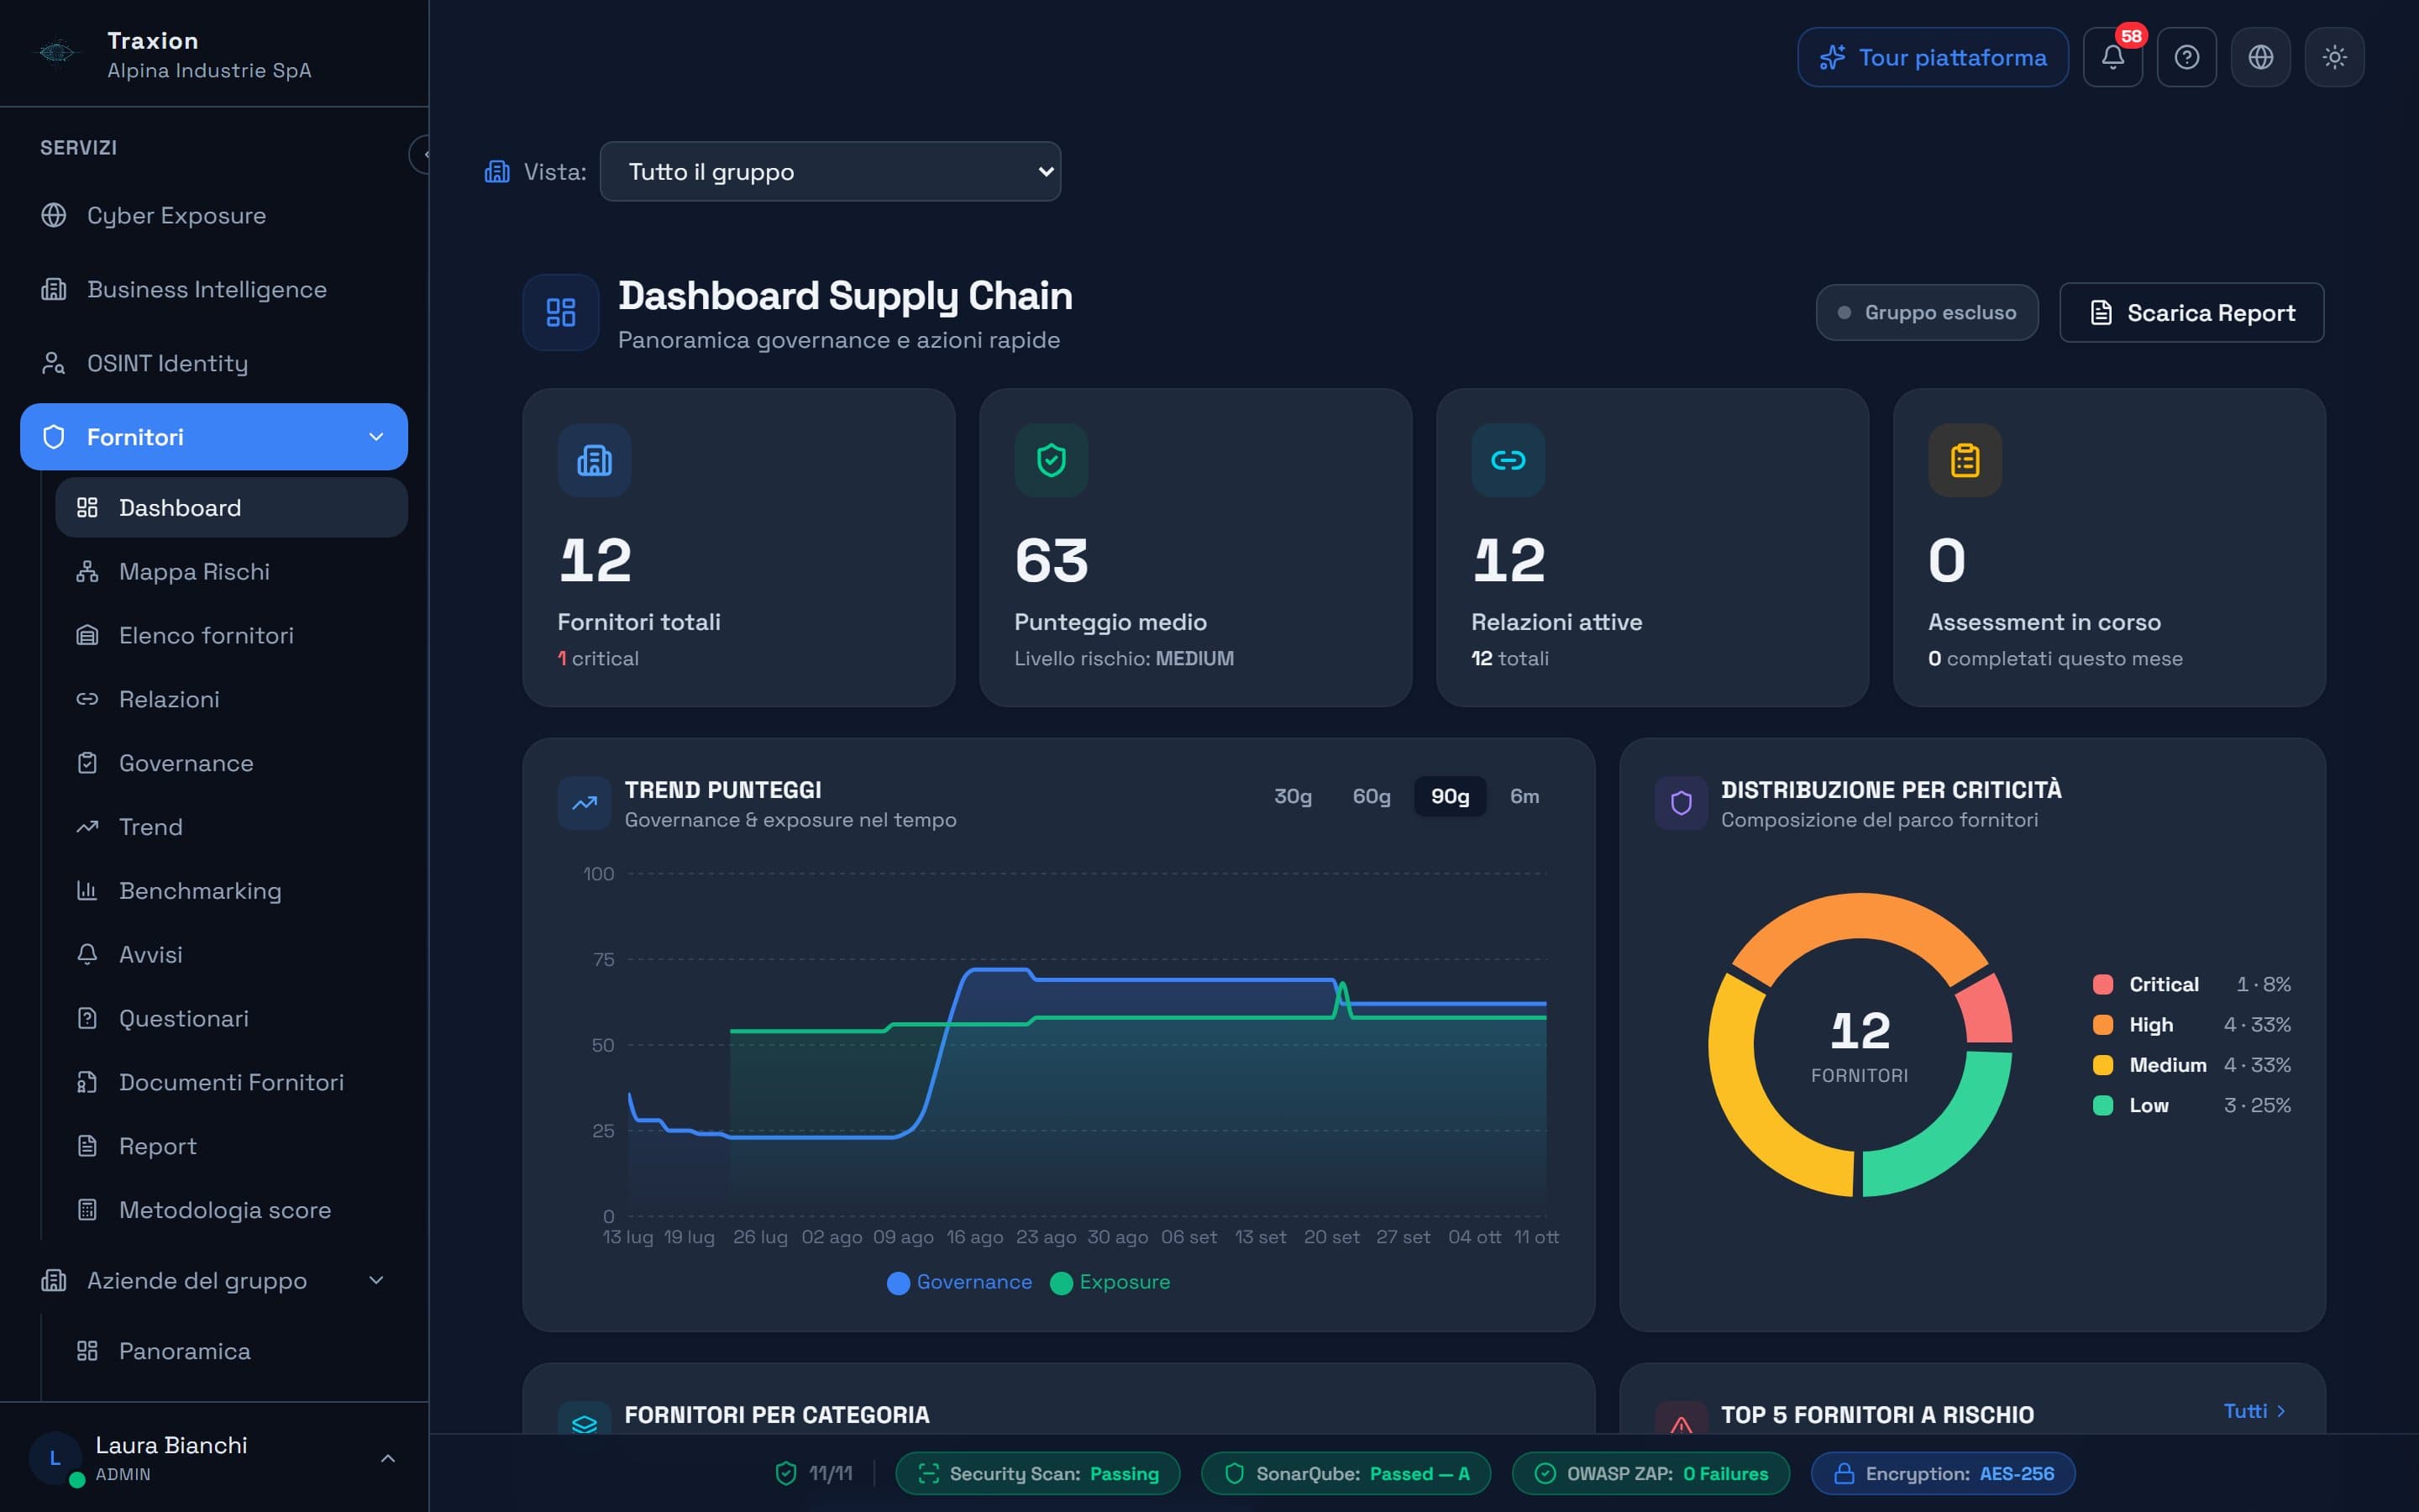Toggle the Gruppo escluso switch
This screenshot has width=2419, height=1512.
click(1926, 312)
